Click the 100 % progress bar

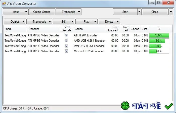pyautogui.click(x=159, y=35)
